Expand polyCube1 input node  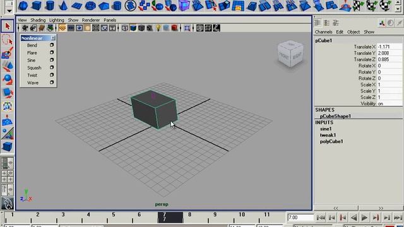[331, 141]
